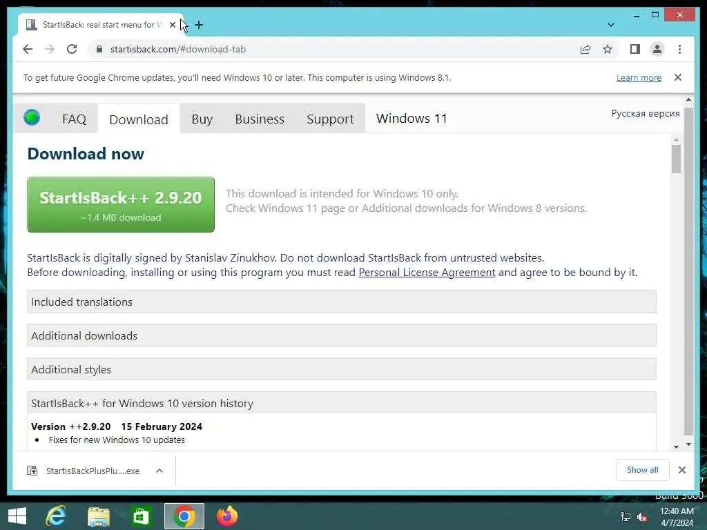
Task: Launch Internet Explorer from taskbar
Action: pos(56,516)
